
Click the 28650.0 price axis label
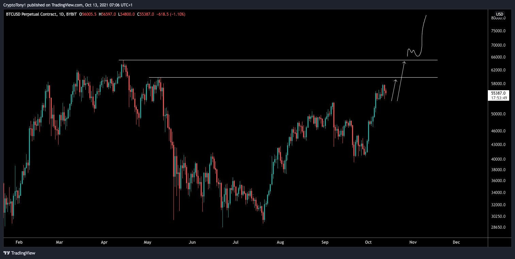tap(498, 227)
